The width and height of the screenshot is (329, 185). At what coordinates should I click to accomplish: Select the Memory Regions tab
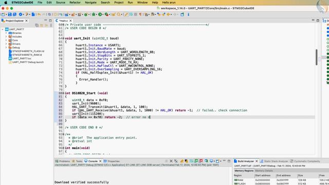tap(244, 171)
